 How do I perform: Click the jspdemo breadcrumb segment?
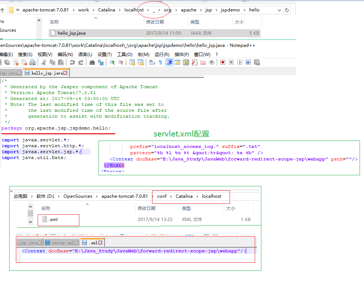[x=230, y=10]
